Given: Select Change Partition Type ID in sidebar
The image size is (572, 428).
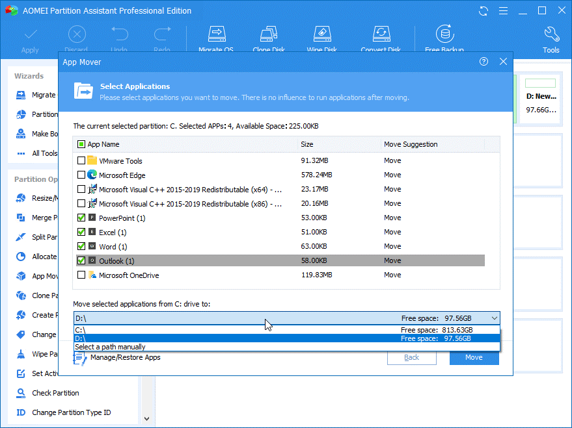Looking at the screenshot, I should click(x=71, y=412).
